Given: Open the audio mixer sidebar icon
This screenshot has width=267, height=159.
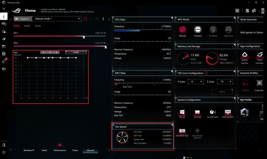Looking at the screenshot, I should [x=4, y=54].
